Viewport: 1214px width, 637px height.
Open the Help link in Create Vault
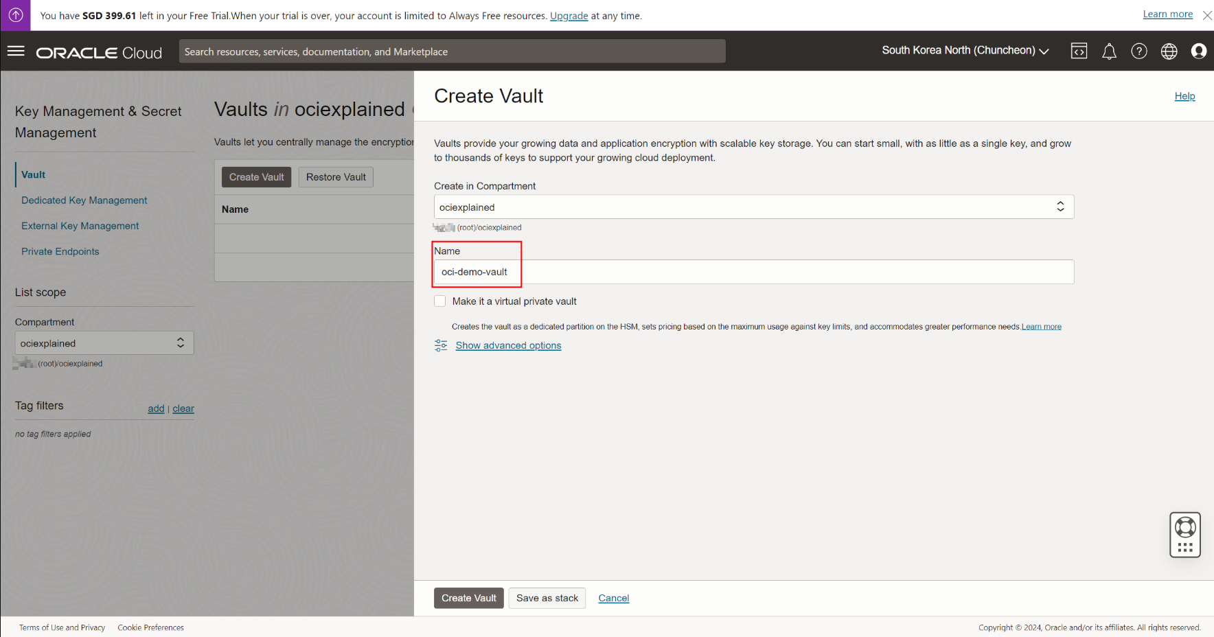pyautogui.click(x=1184, y=96)
